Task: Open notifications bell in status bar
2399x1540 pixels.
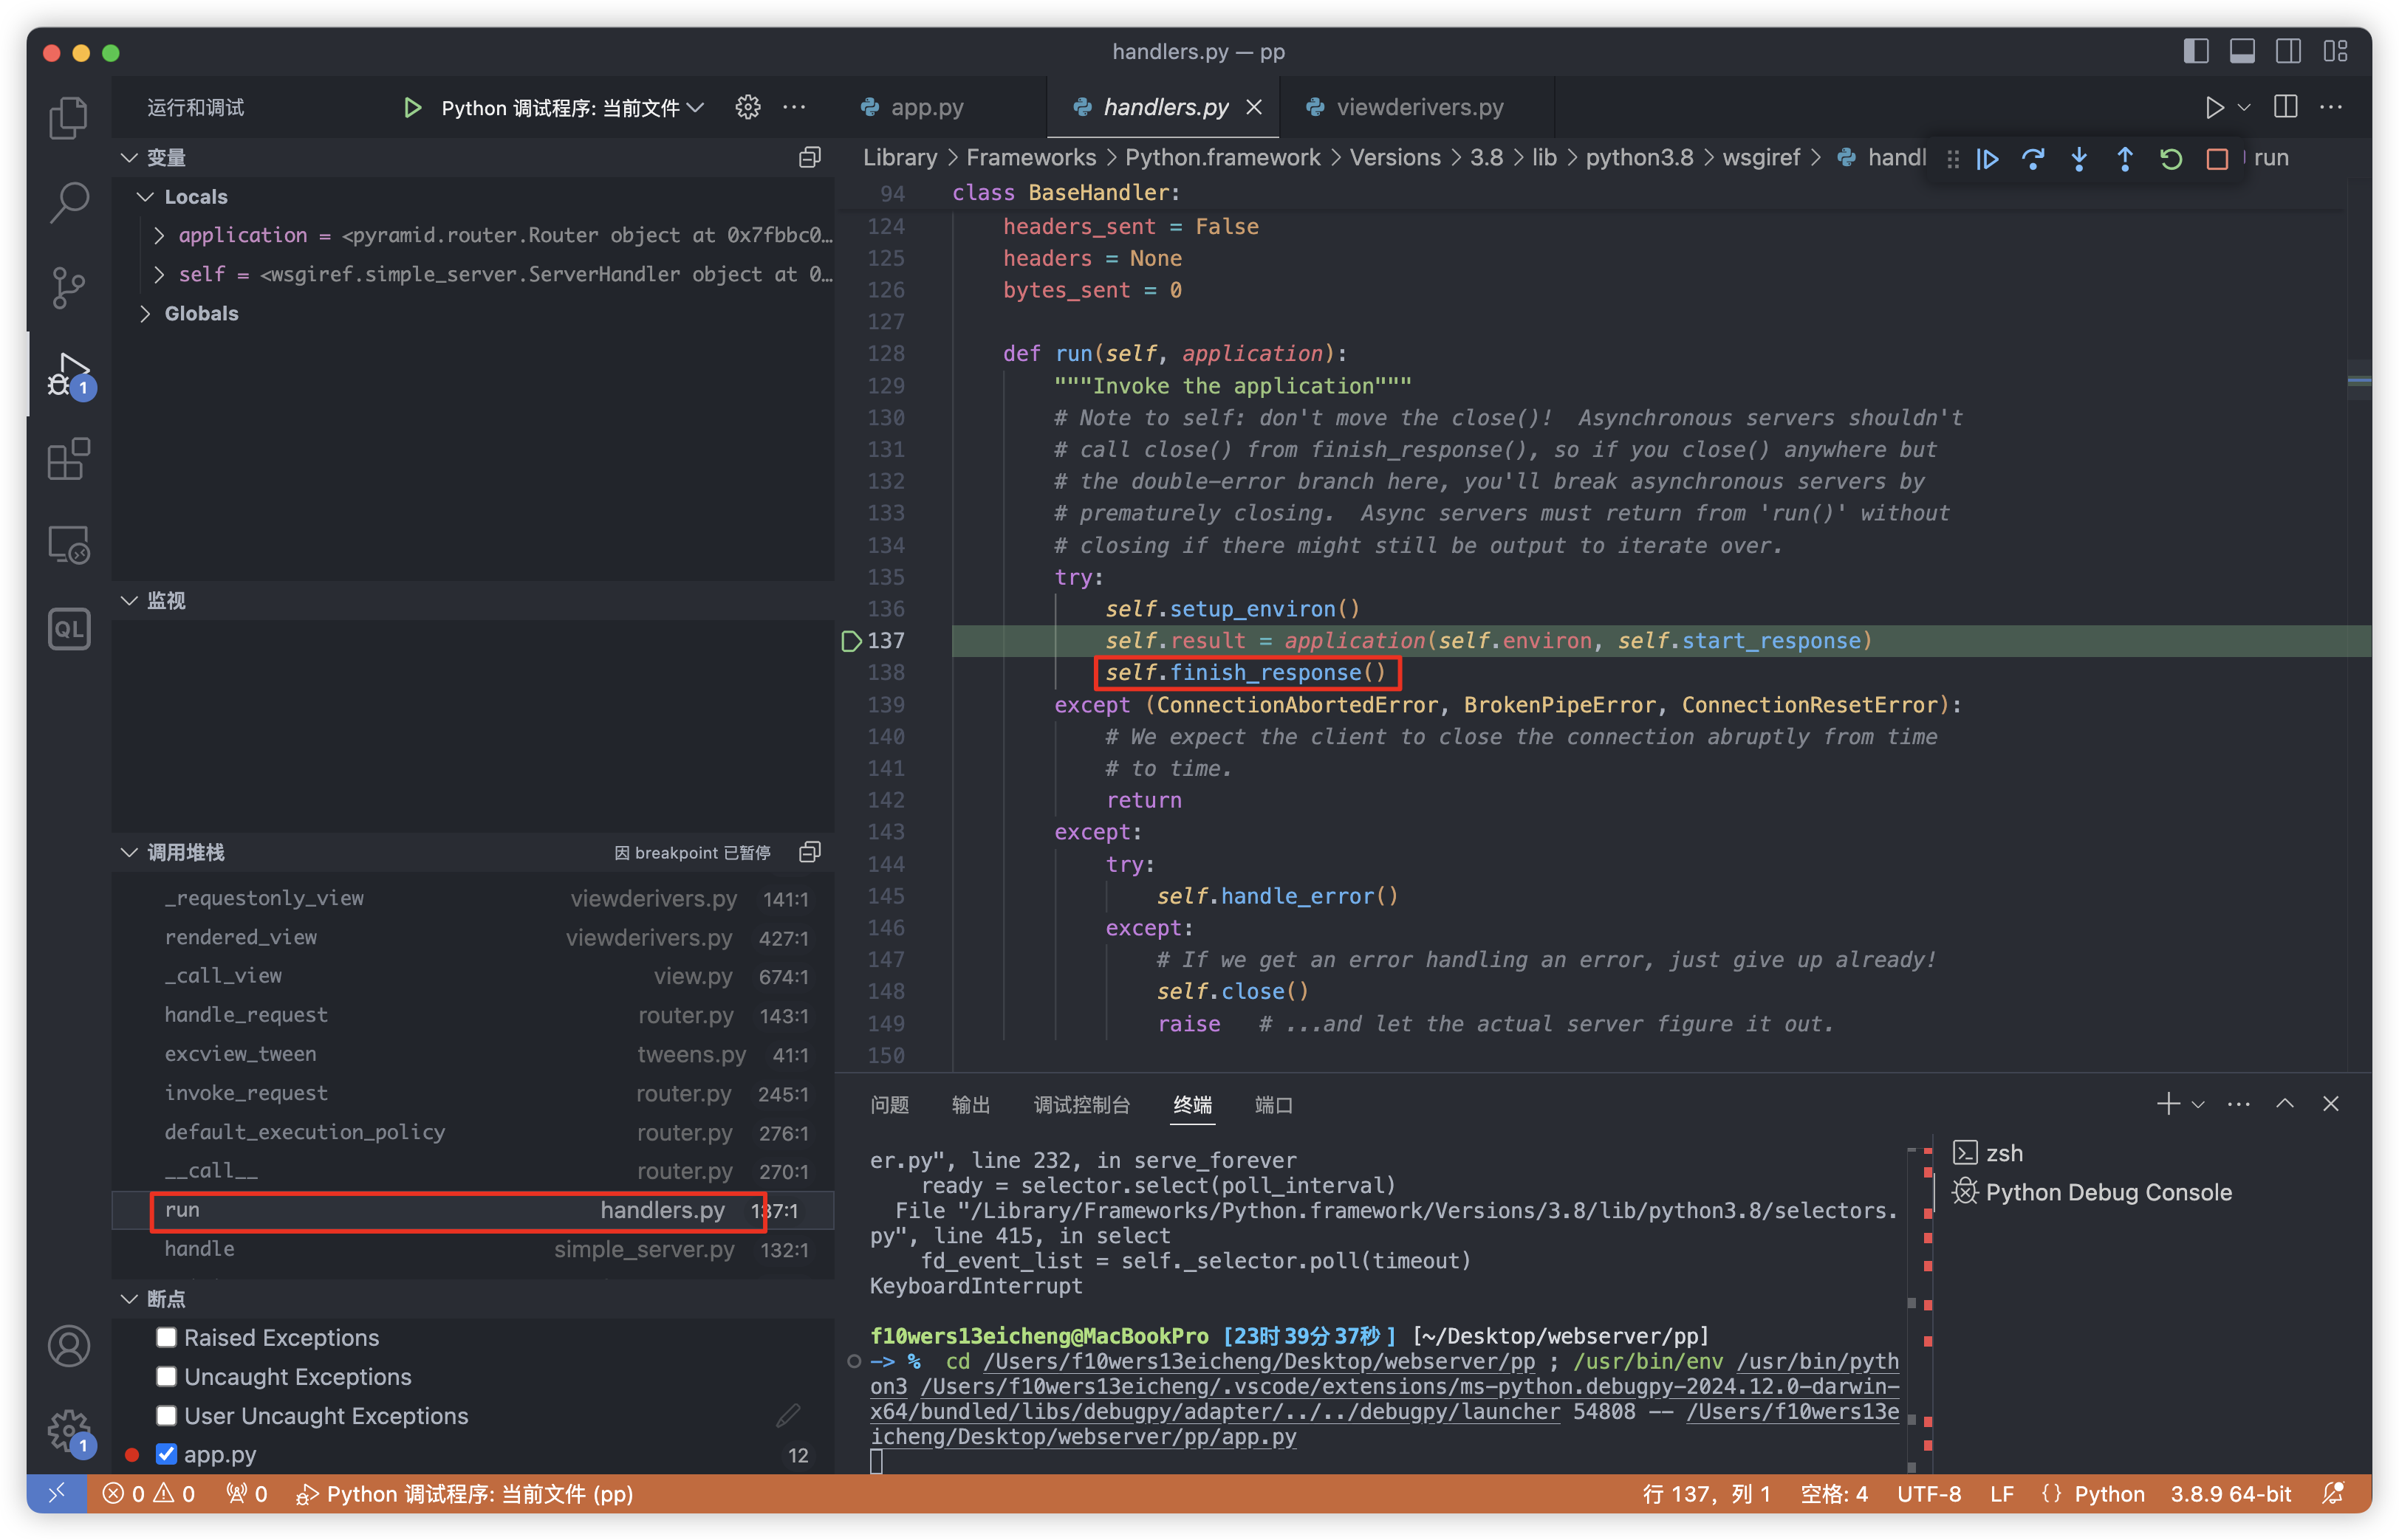Action: (x=2332, y=1493)
